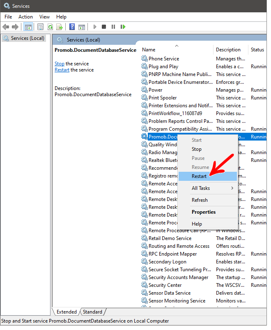Select Problem Reports Control Panel service
This screenshot has width=271, height=330.
pos(181,121)
